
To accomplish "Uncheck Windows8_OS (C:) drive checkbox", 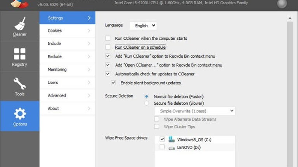I will [x=162, y=139].
